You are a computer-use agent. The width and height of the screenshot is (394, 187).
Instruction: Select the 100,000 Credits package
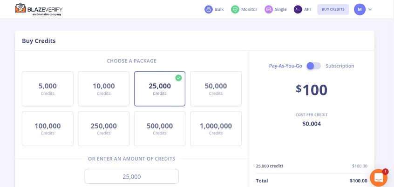[x=48, y=128]
